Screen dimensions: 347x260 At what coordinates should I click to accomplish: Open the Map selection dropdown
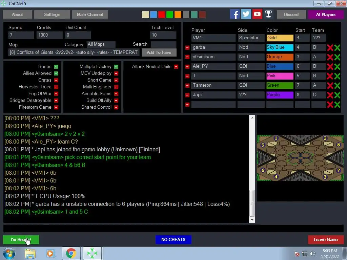coord(74,52)
